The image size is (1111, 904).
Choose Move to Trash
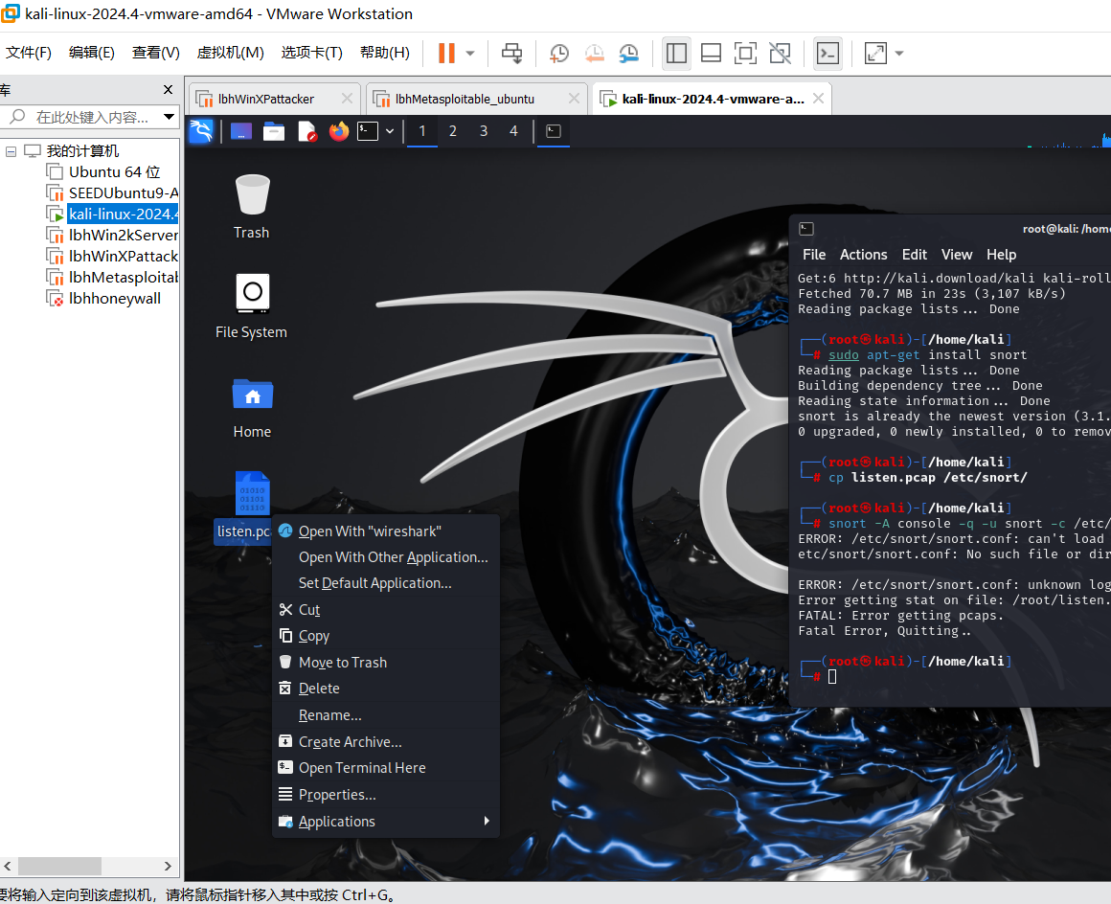point(386,663)
